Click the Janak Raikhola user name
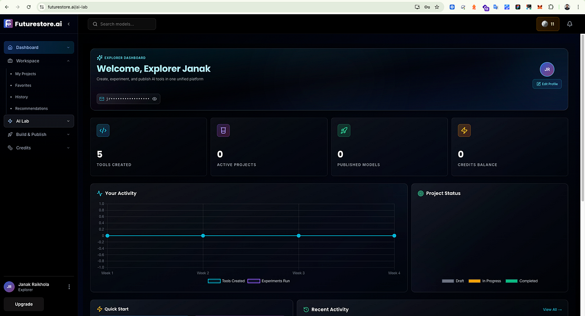The width and height of the screenshot is (585, 316). tap(34, 284)
